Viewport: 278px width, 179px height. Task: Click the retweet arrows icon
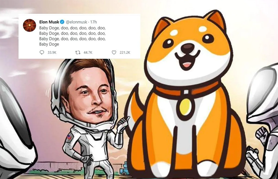click(x=78, y=53)
